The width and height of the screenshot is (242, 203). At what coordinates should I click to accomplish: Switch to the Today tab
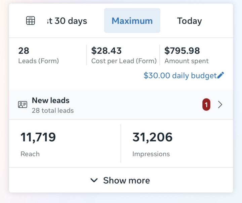(x=189, y=21)
